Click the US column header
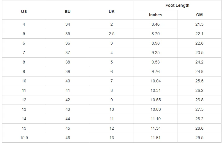Screen dimensions: 223x145 [24, 12]
